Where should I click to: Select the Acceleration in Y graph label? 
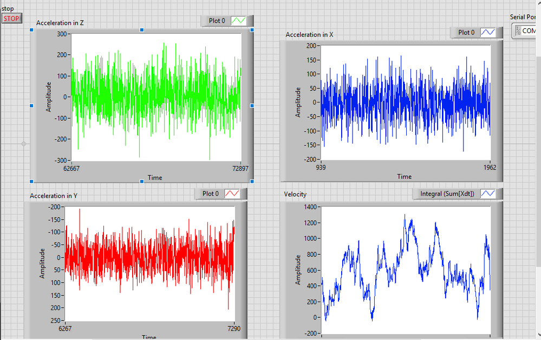pos(54,196)
